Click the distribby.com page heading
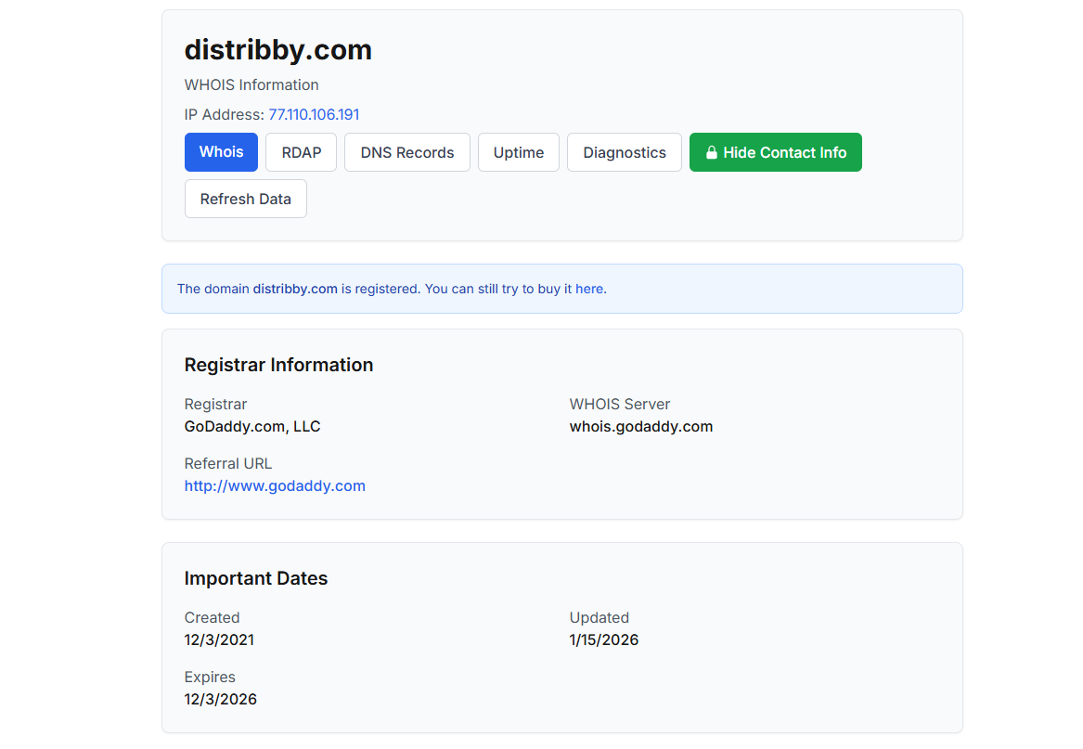1083x749 pixels. [278, 50]
